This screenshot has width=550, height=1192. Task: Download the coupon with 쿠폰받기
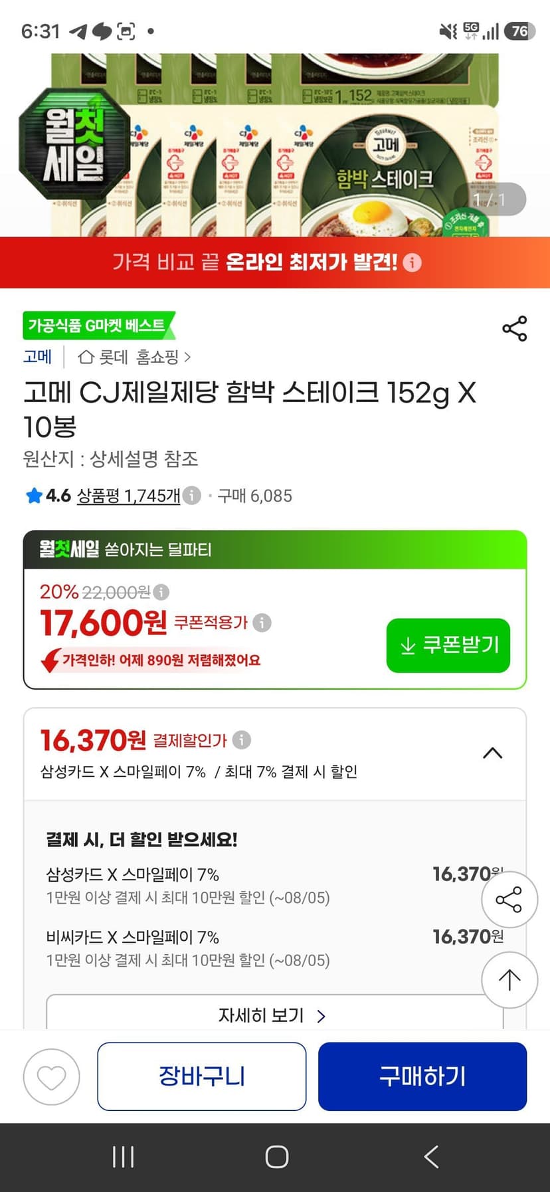[448, 645]
